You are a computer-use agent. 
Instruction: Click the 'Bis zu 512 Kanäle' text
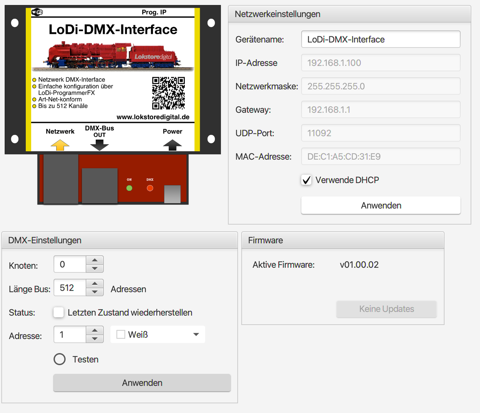tap(63, 106)
